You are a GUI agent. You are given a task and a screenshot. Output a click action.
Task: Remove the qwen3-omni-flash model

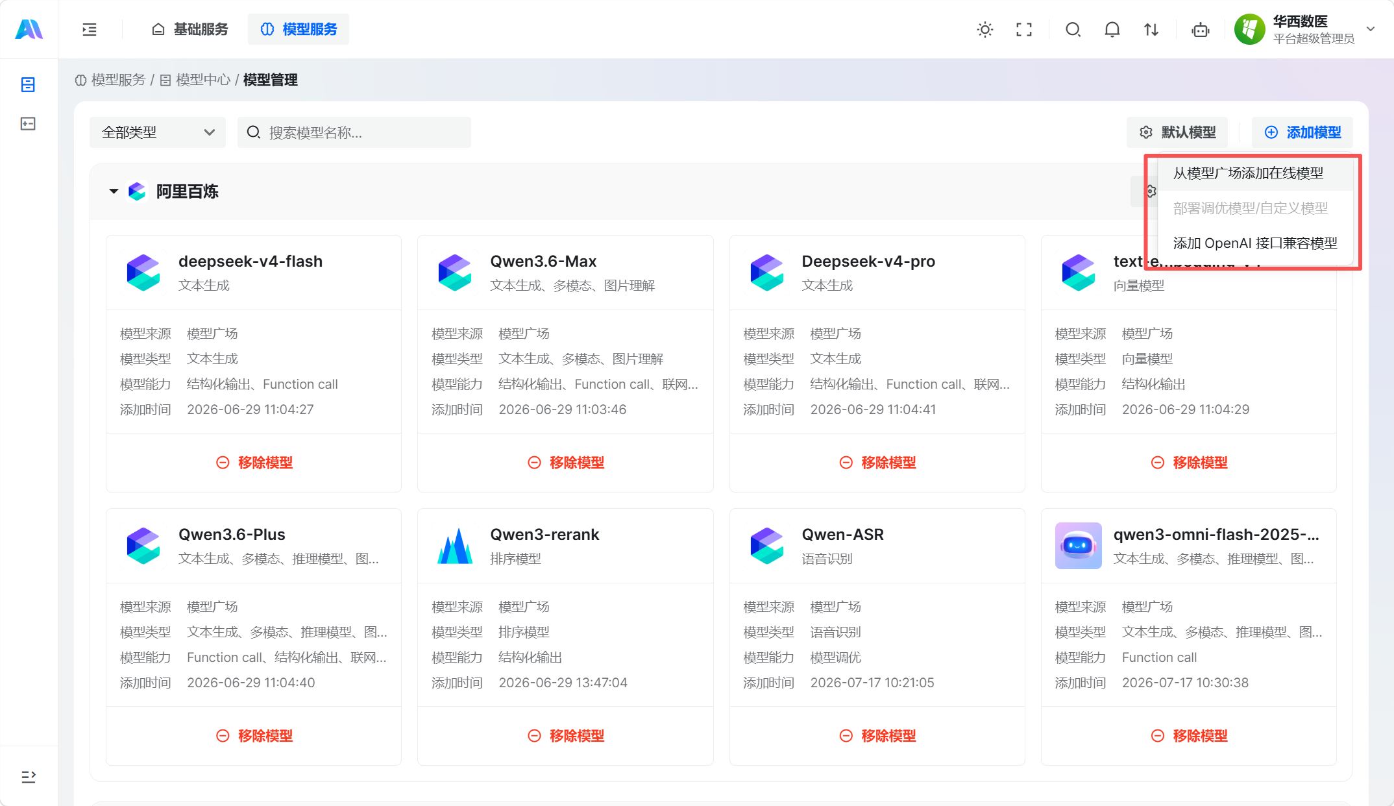click(x=1189, y=736)
